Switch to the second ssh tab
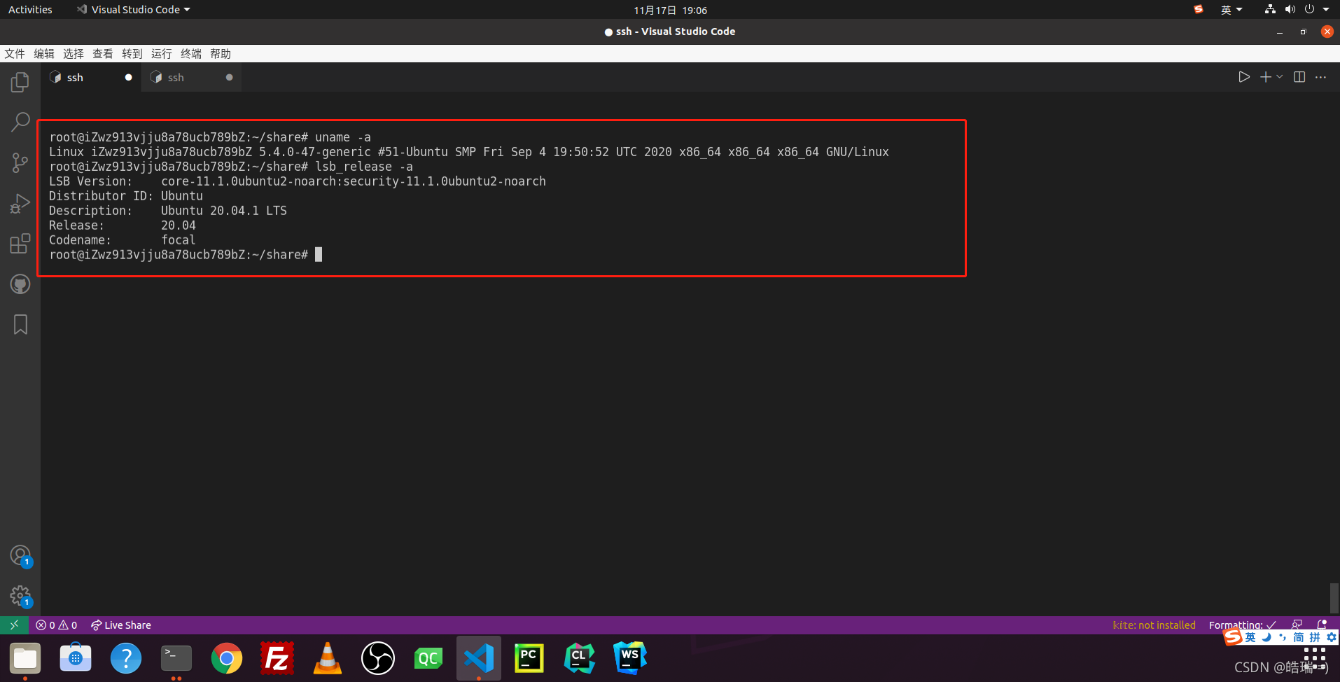1340x682 pixels. (191, 78)
